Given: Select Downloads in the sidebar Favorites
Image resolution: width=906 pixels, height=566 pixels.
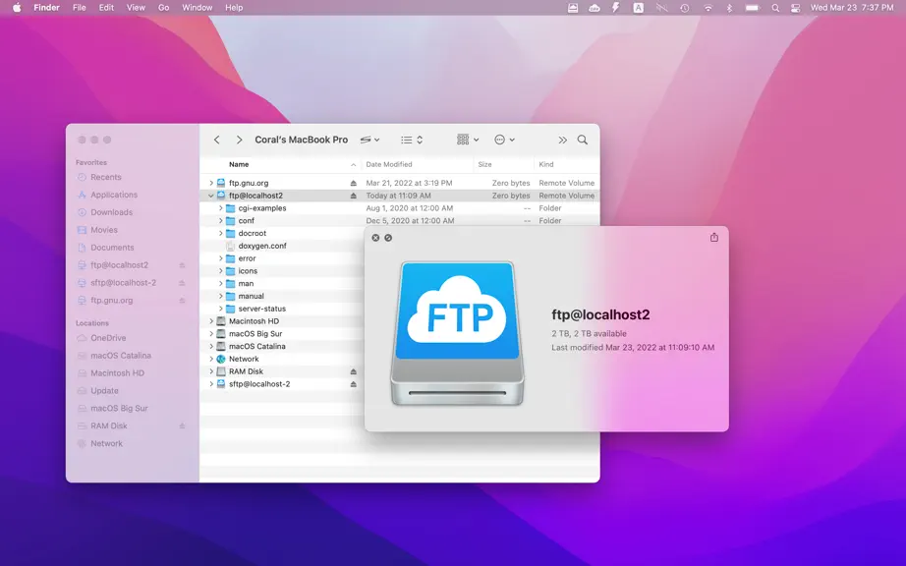Looking at the screenshot, I should click(111, 212).
